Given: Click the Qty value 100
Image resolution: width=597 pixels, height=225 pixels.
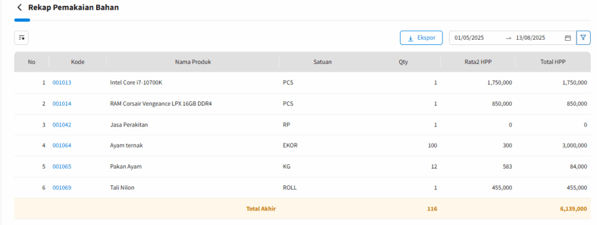Looking at the screenshot, I should coord(433,145).
